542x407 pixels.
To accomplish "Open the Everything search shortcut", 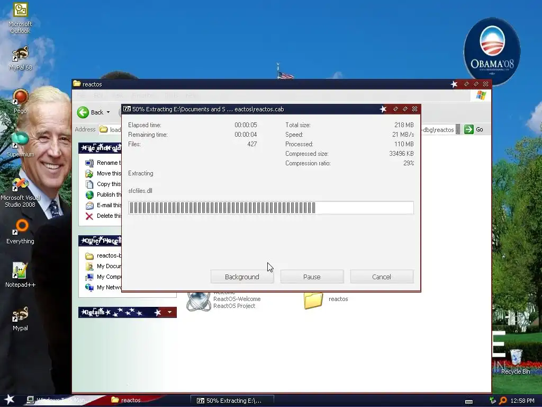I will coord(20,231).
